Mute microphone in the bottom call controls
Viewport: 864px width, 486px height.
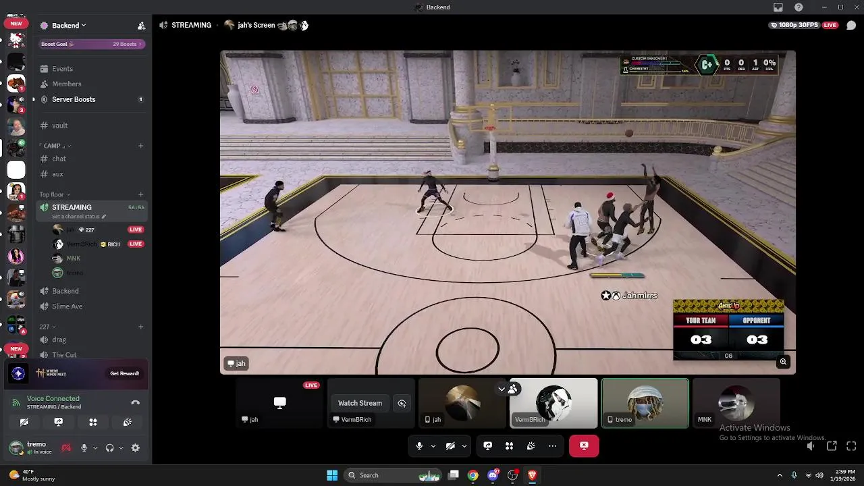(419, 446)
